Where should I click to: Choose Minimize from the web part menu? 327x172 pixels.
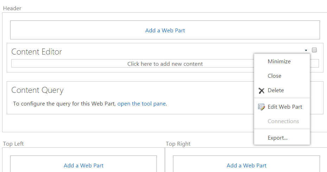click(279, 62)
